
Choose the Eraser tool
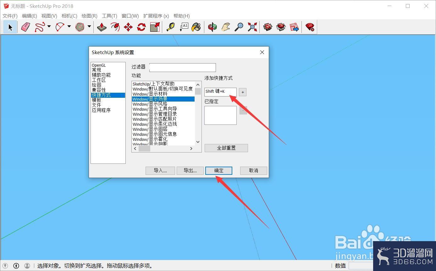tap(25, 27)
